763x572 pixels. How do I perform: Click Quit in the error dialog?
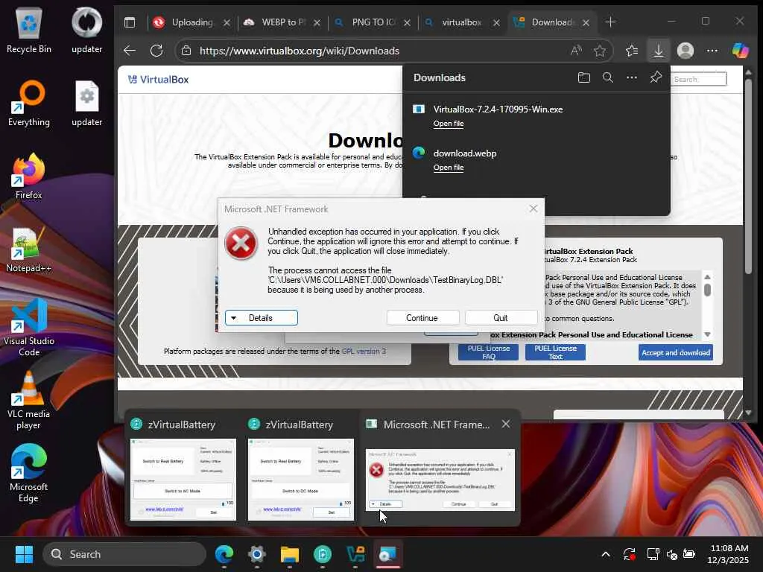coord(501,317)
